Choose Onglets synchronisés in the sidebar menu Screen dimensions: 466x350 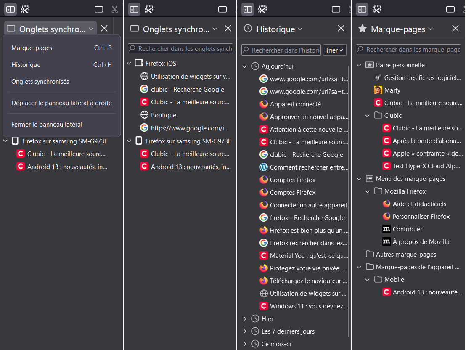click(x=61, y=82)
